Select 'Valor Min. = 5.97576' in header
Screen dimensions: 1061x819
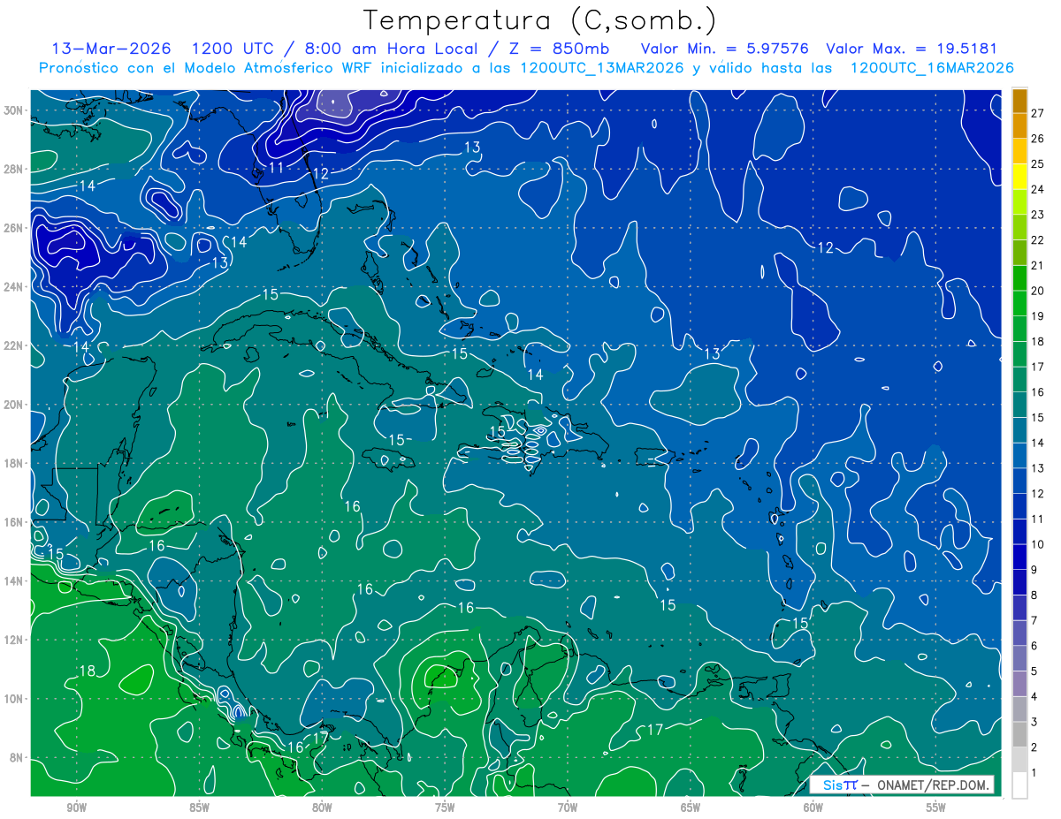(x=726, y=49)
